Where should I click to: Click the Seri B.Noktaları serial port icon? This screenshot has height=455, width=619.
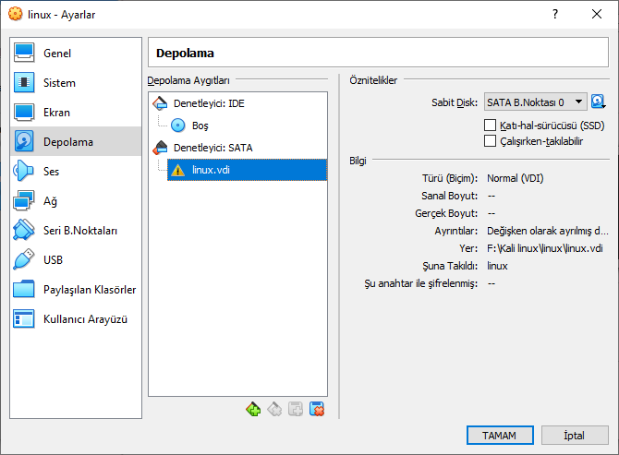pos(24,230)
